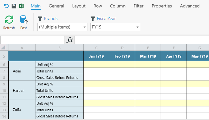Image resolution: width=209 pixels, height=120 pixels.
Task: Click the green Refresh icon
Action: [9, 20]
